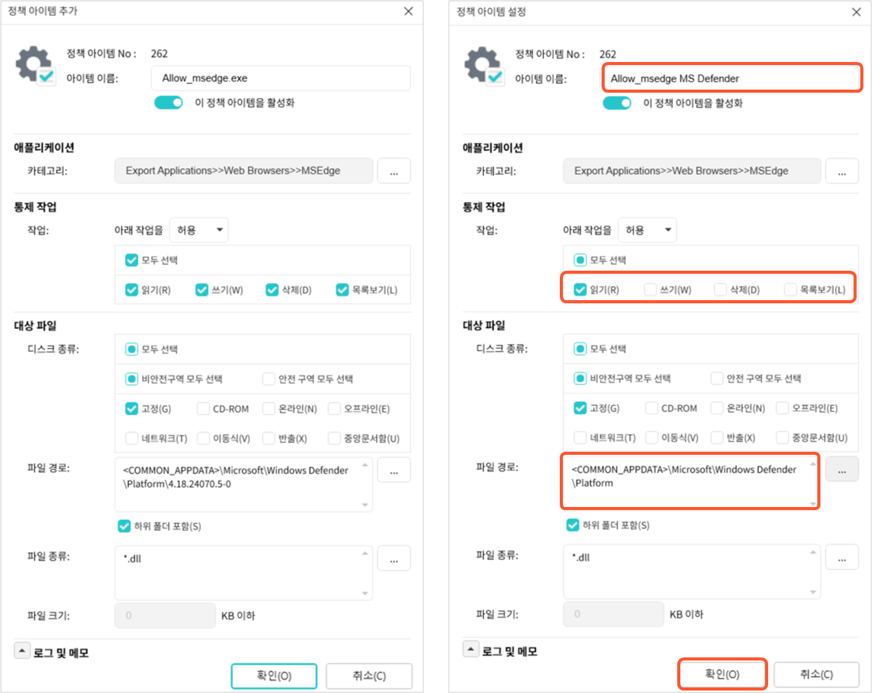Uncheck 쓰기(W) in left dialog
The width and height of the screenshot is (872, 693).
202,290
